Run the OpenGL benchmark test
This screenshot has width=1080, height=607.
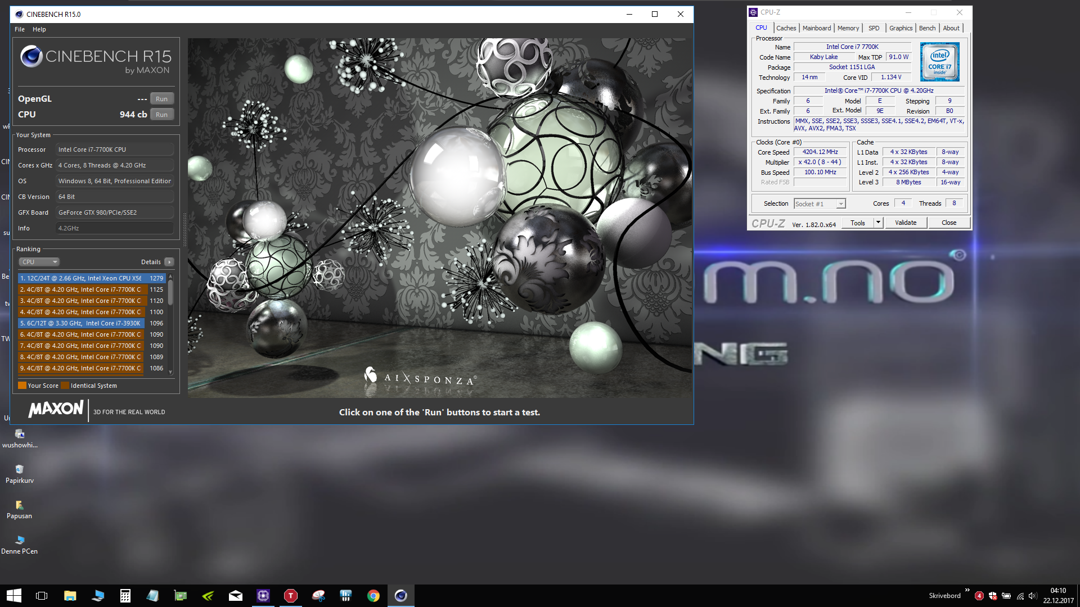pos(161,99)
